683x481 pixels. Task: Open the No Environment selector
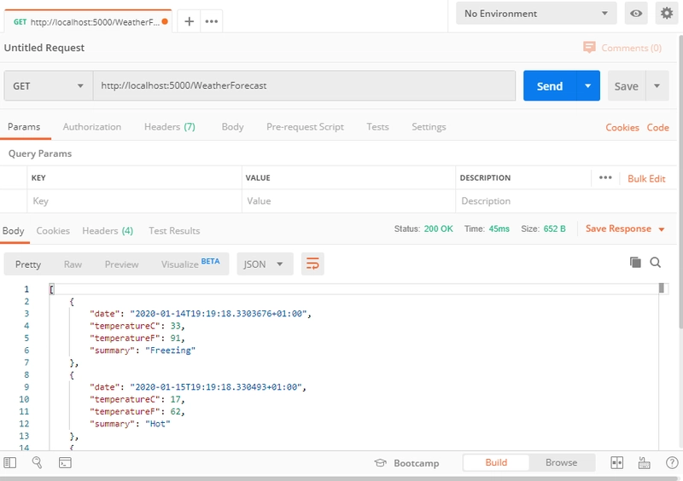coord(536,14)
